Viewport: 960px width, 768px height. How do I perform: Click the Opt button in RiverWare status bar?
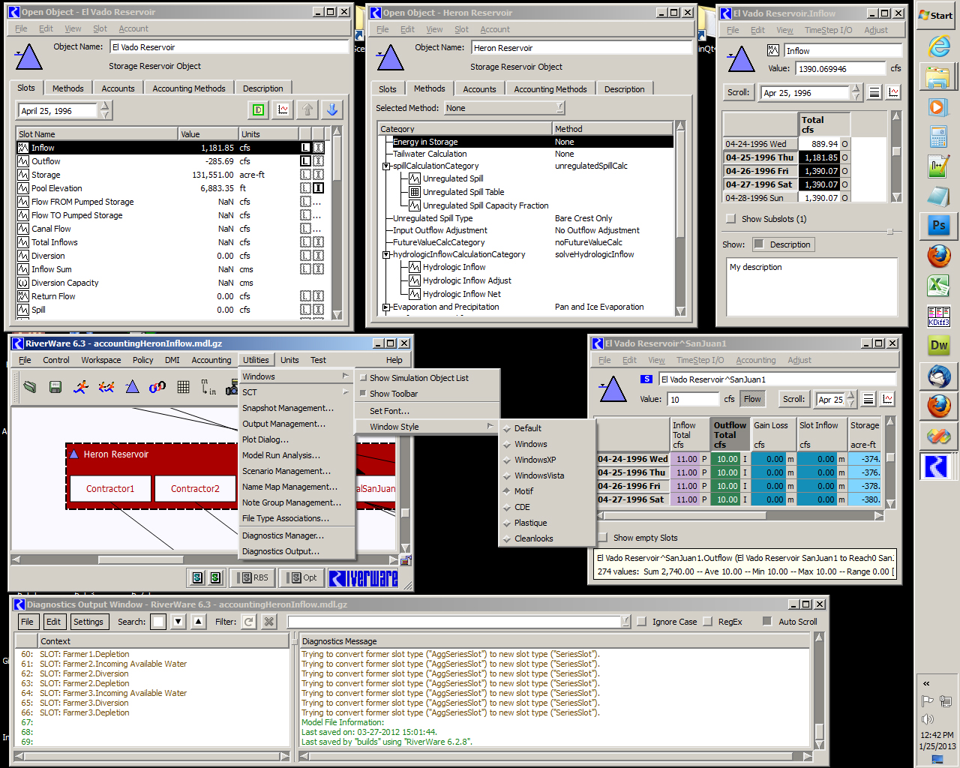coord(304,577)
